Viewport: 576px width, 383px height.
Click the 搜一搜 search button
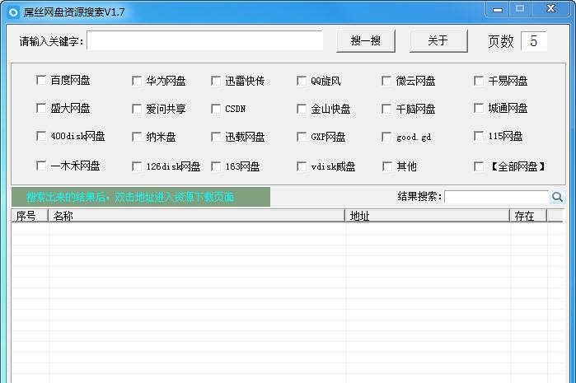point(366,40)
